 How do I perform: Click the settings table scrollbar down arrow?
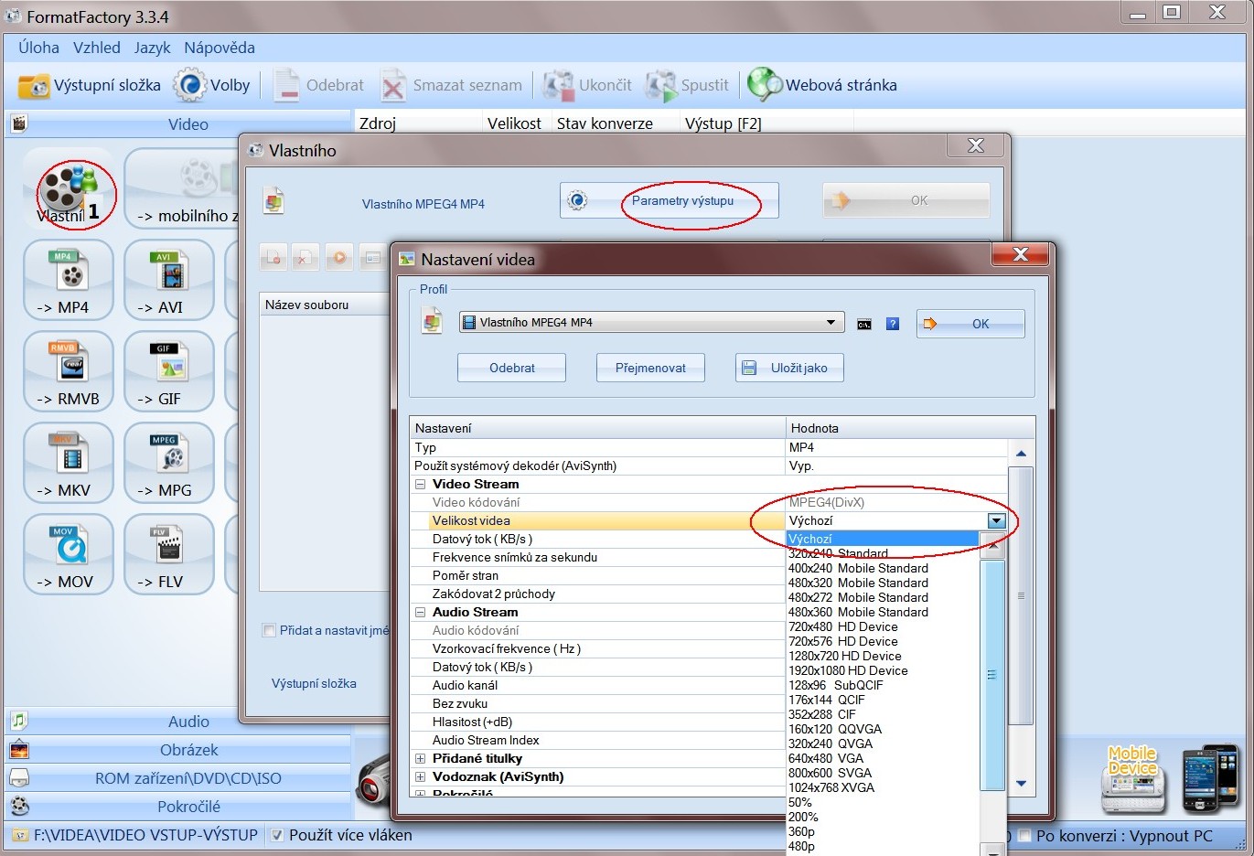coord(1021,783)
